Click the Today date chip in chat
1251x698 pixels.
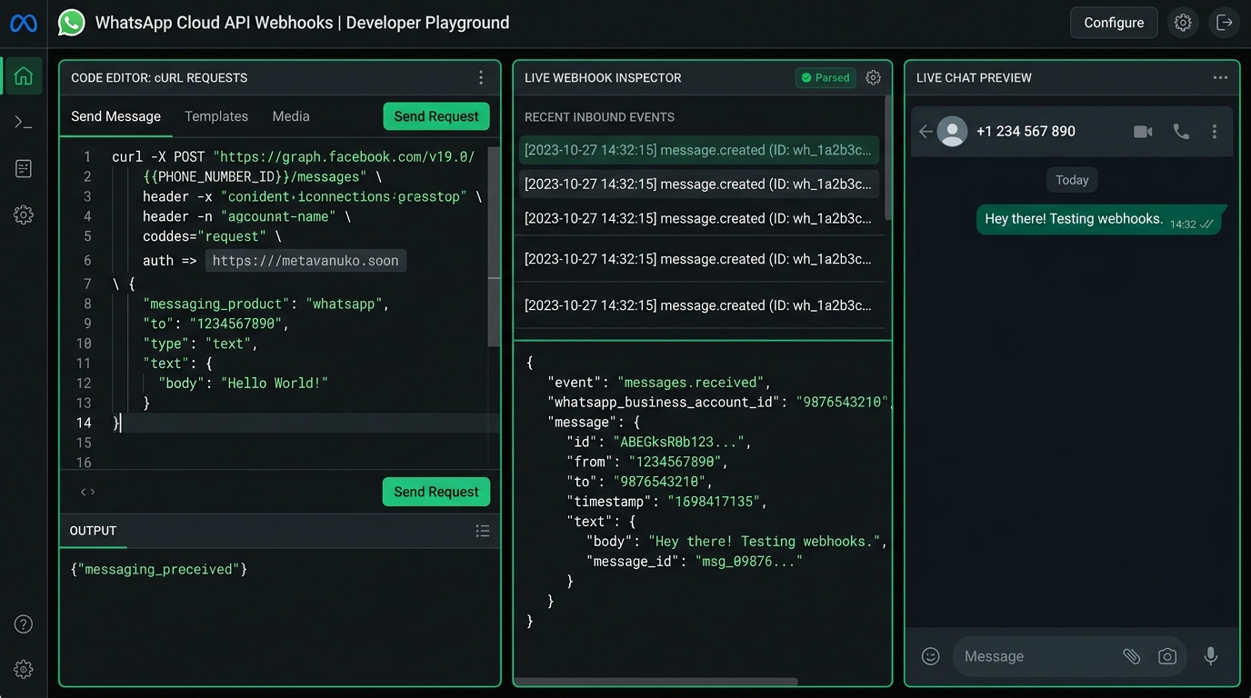pyautogui.click(x=1072, y=180)
